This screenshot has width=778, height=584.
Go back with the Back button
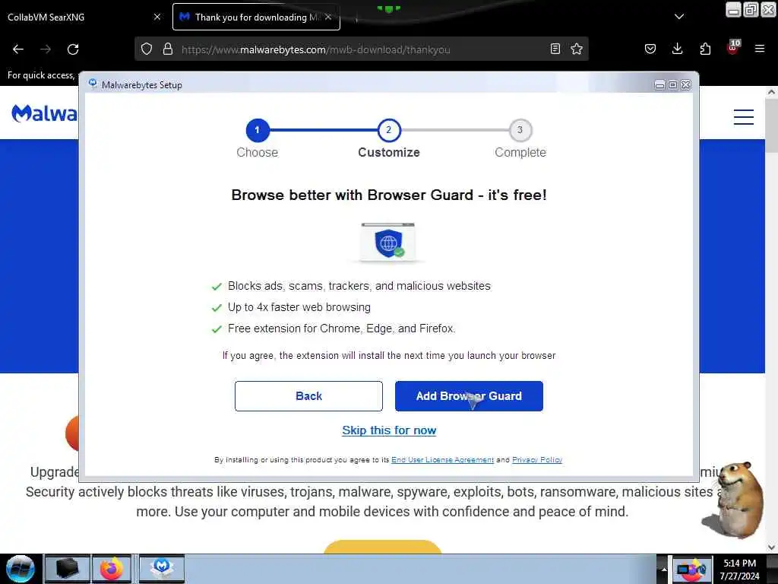[308, 395]
